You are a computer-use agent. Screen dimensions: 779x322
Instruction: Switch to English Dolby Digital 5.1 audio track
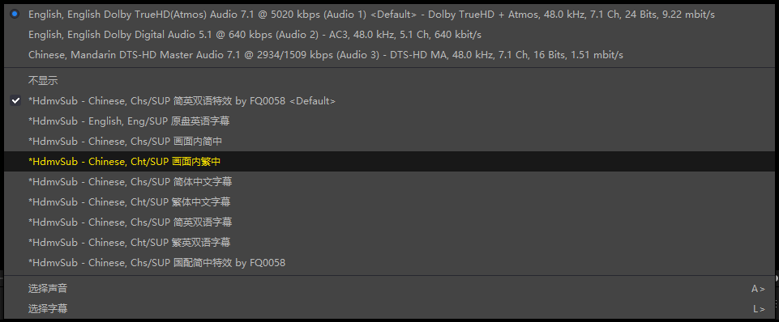(389, 35)
